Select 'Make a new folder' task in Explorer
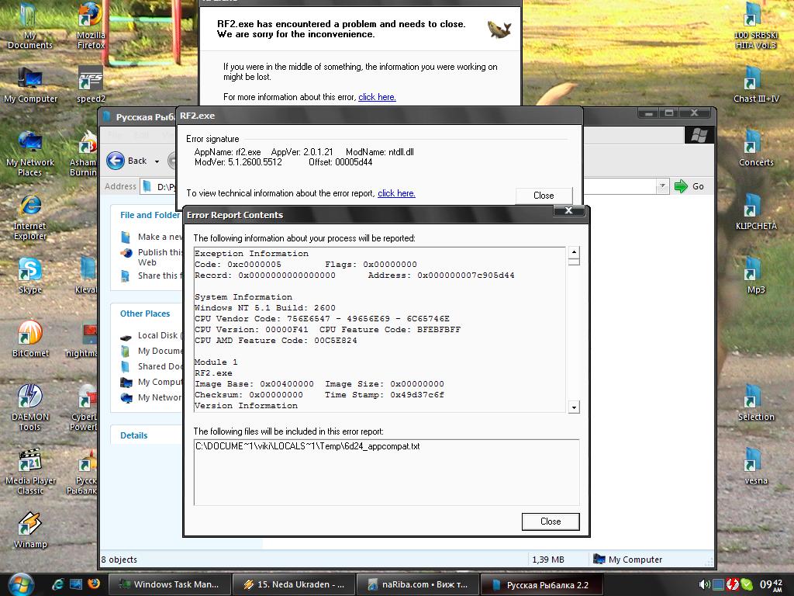794x596 pixels. coord(152,237)
